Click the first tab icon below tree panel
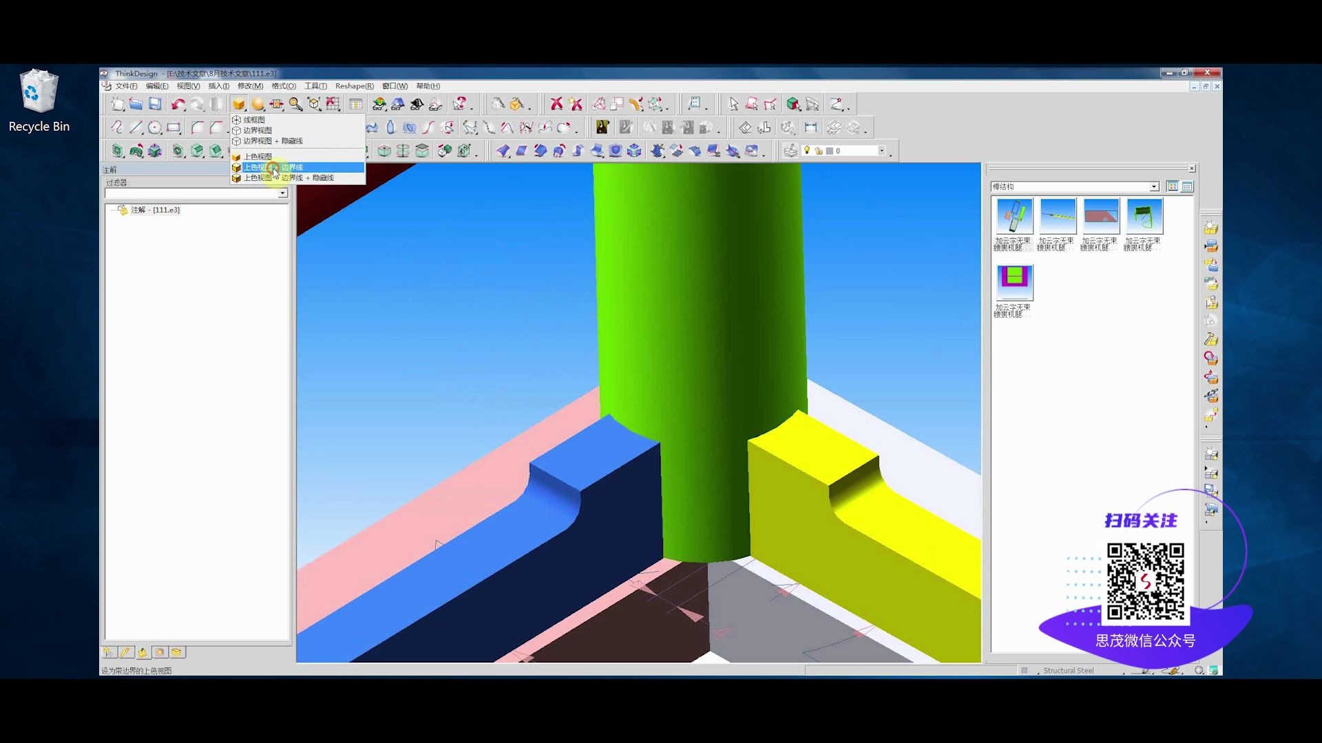 [109, 652]
